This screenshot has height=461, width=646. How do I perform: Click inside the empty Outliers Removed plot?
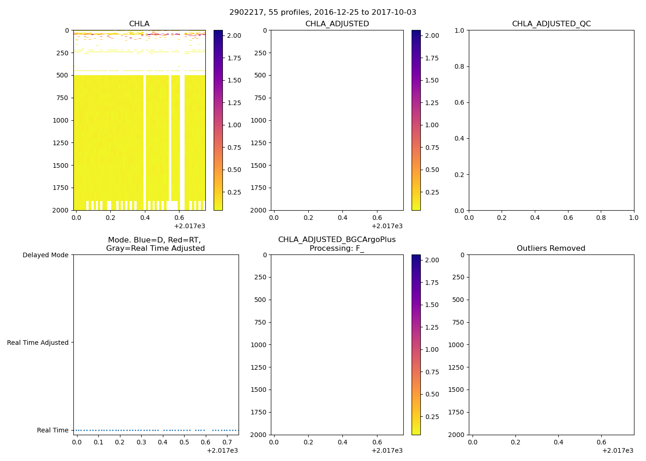551,344
